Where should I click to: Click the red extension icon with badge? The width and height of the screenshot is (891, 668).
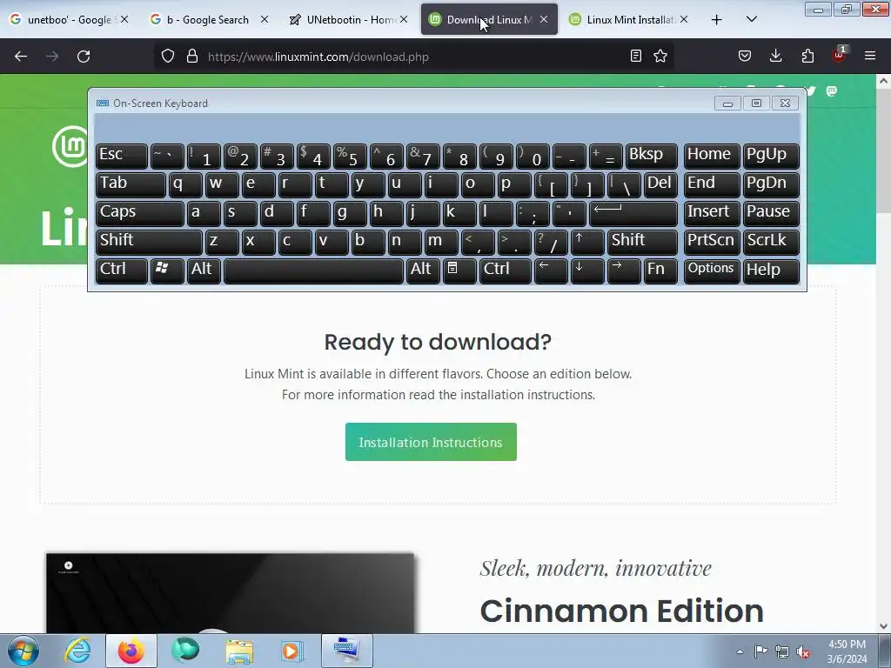839,55
